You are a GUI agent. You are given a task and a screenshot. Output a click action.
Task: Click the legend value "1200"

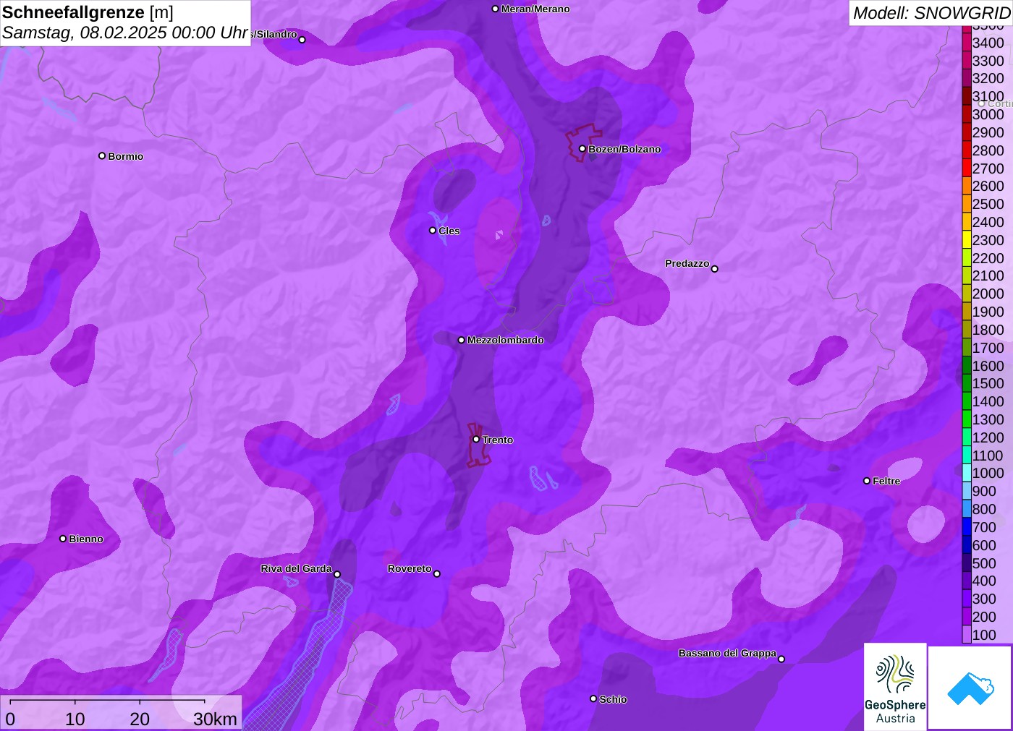click(x=988, y=437)
